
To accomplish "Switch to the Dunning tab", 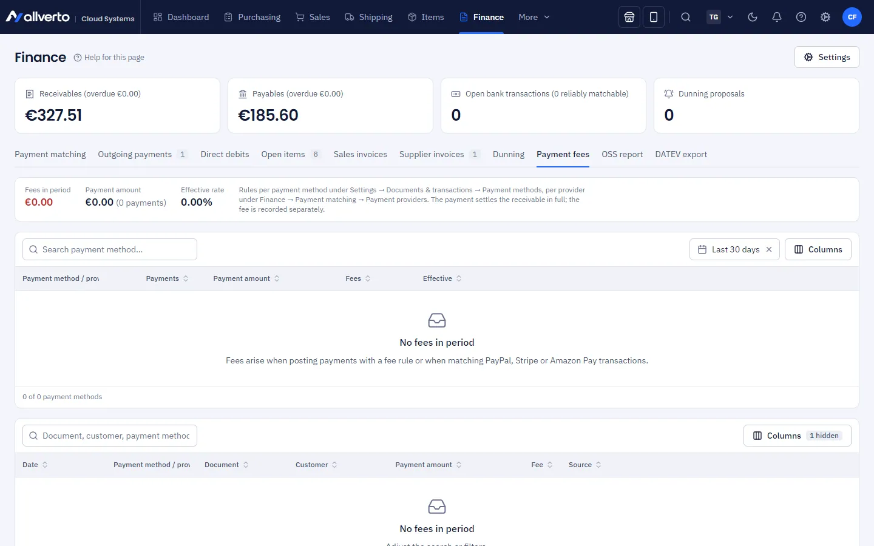I will pyautogui.click(x=509, y=154).
